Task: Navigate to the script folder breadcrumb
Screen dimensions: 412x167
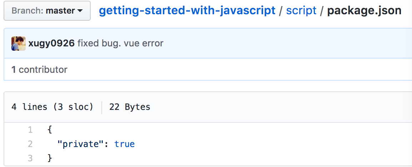Action: [x=301, y=11]
